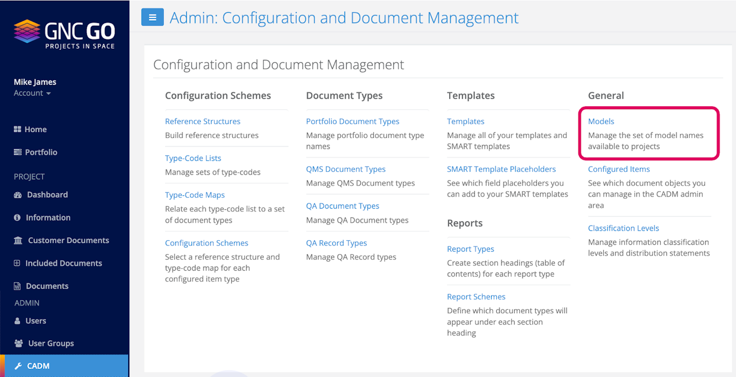The width and height of the screenshot is (736, 377).
Task: Click the CADM wrench icon
Action: click(18, 366)
